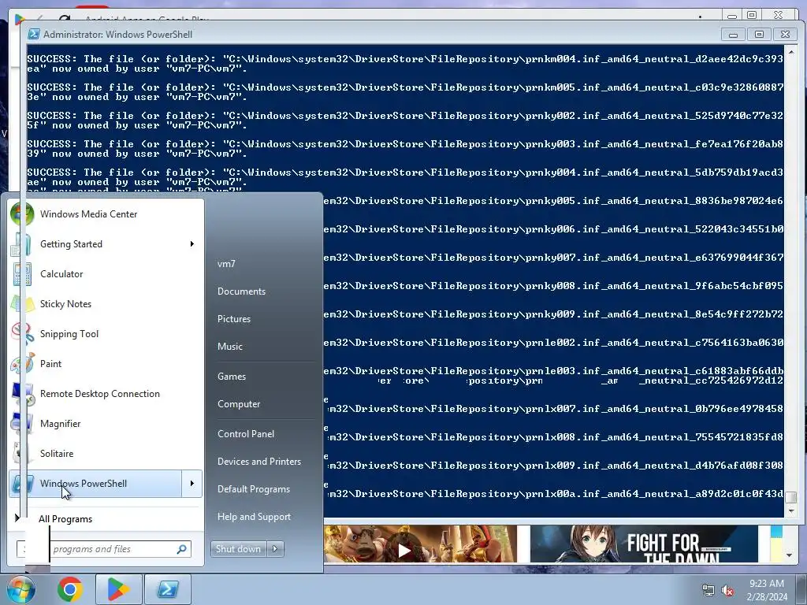Open vm7 user folder link
Image resolution: width=807 pixels, height=605 pixels.
pyautogui.click(x=226, y=264)
